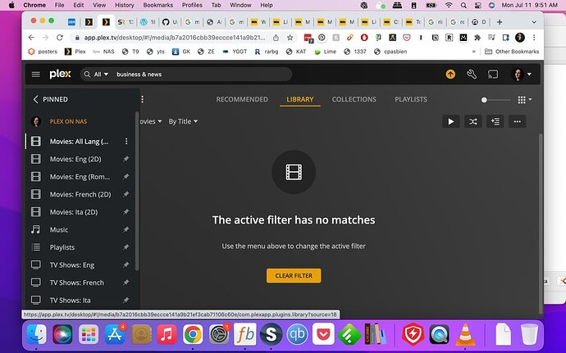The image size is (566, 353).
Task: Open the Plex account avatar menu
Action: [x=522, y=75]
